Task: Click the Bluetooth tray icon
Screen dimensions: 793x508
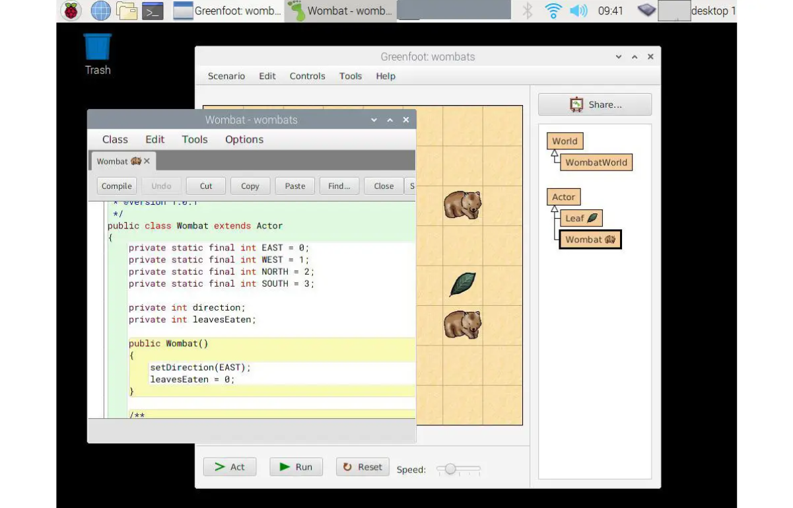Action: [x=528, y=11]
